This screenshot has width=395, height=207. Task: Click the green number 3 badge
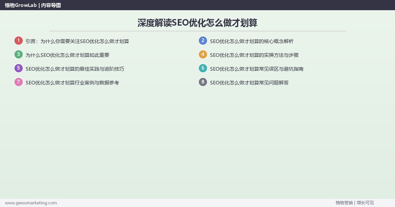click(x=18, y=55)
